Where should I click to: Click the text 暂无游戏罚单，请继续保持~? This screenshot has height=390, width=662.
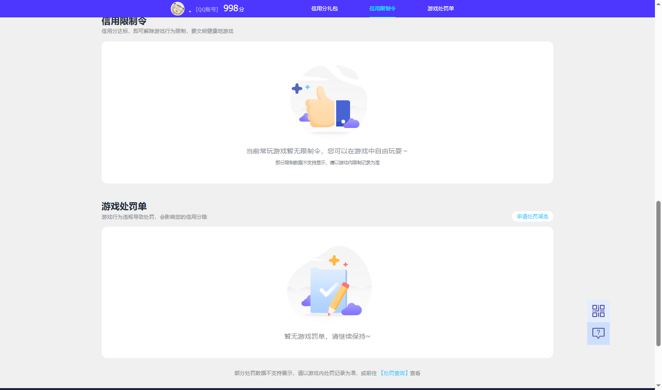point(327,336)
